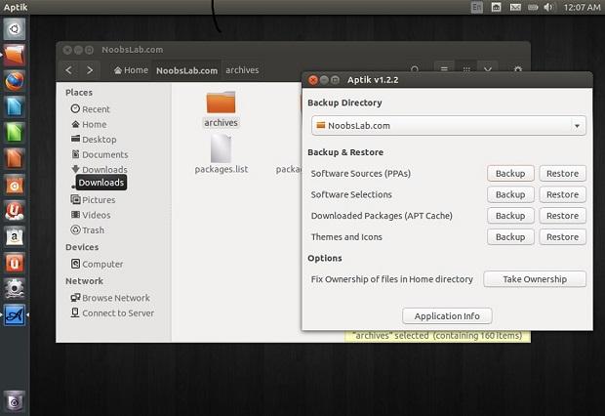Open Ubuntu Dash home launcher icon
This screenshot has width=605, height=416.
(15, 29)
